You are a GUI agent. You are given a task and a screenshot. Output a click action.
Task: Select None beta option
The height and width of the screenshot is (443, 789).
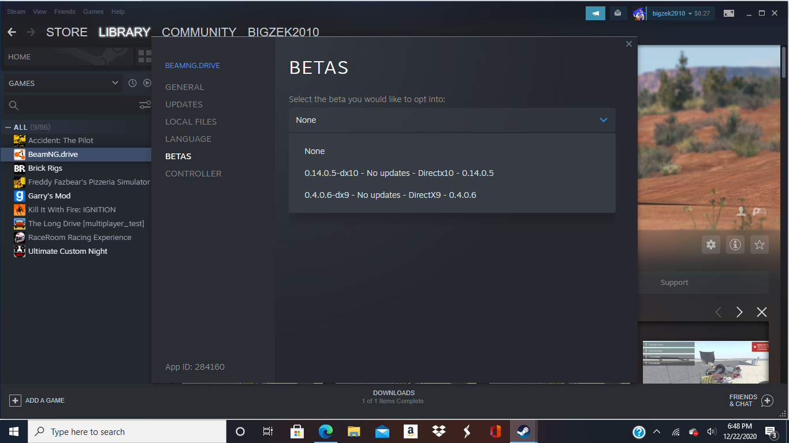pos(452,151)
